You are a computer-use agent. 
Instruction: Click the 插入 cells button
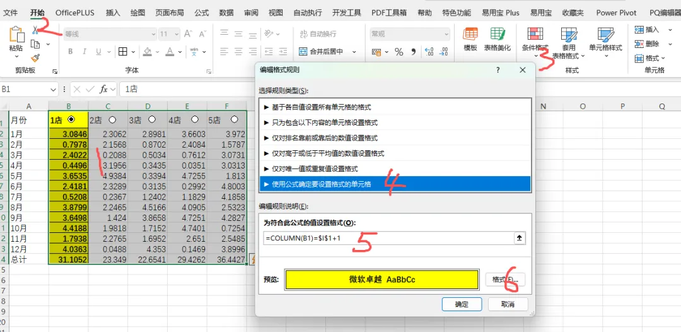[x=647, y=30]
